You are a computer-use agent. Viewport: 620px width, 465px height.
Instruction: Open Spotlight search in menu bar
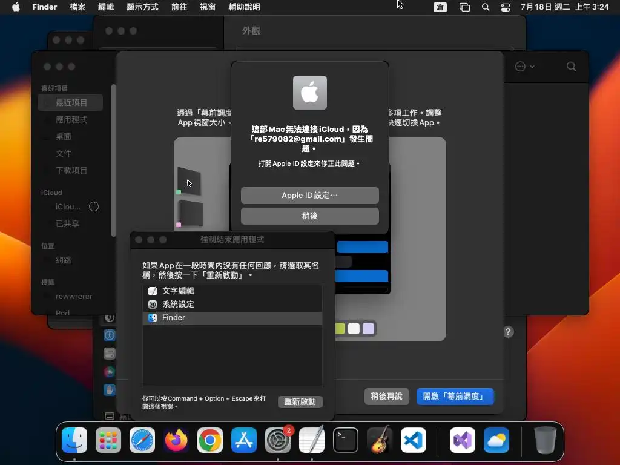(x=486, y=7)
